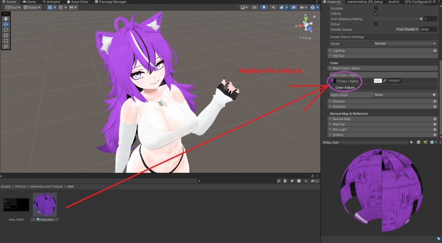Viewport: 442px width, 243px height.
Task: Select the Move tool
Action: 6,24
